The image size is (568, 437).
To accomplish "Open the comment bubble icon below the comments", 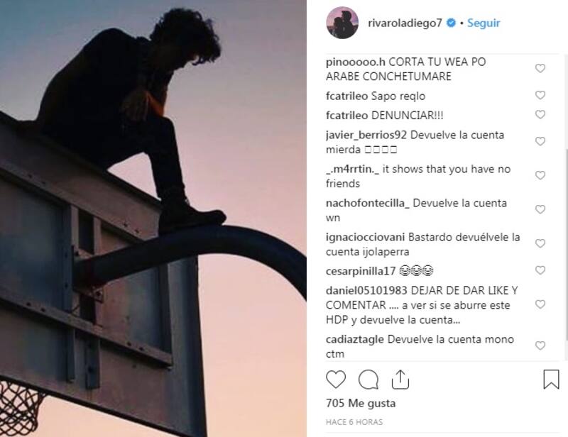I will [368, 380].
